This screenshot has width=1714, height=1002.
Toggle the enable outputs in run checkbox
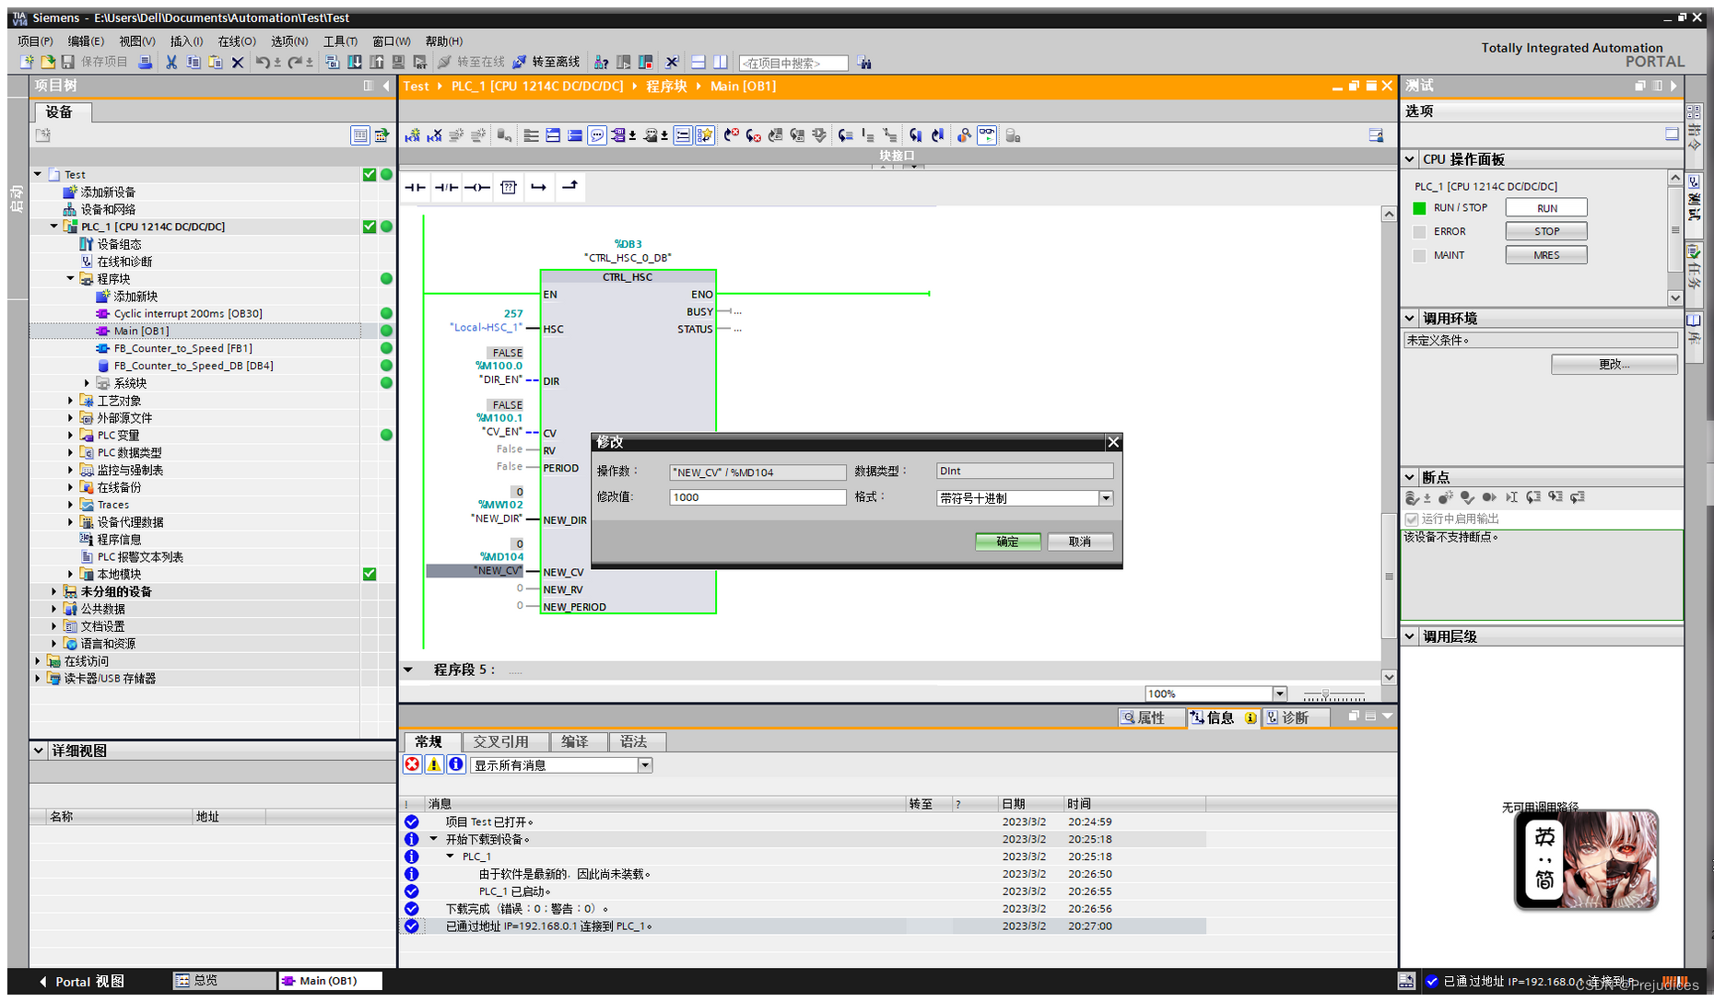[x=1412, y=519]
